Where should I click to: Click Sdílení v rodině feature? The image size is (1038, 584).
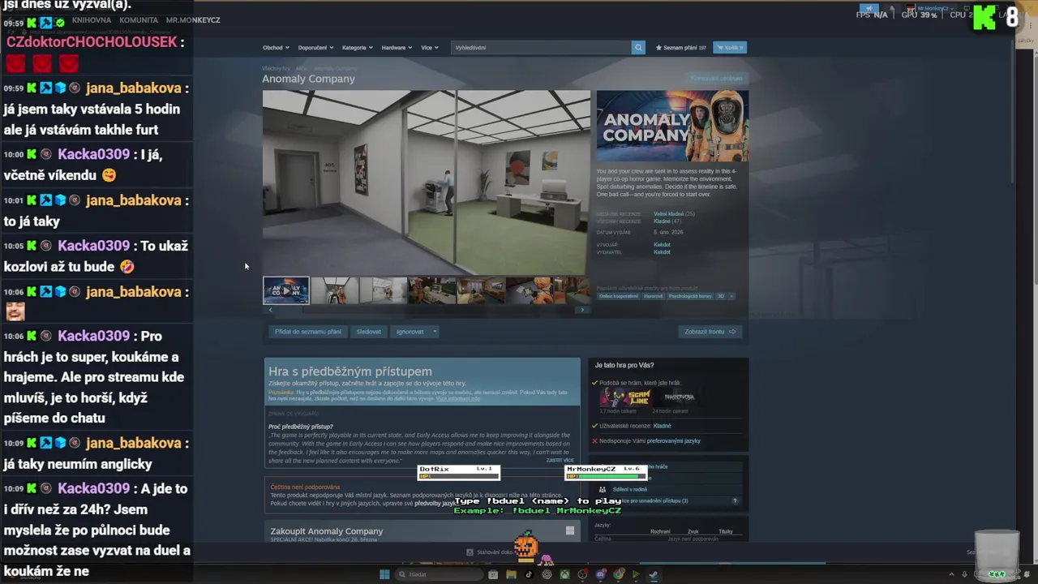[629, 489]
